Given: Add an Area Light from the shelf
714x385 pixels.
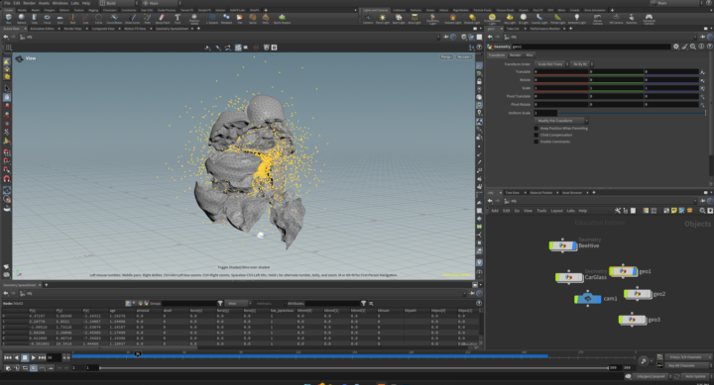Looking at the screenshot, I should click(x=415, y=19).
